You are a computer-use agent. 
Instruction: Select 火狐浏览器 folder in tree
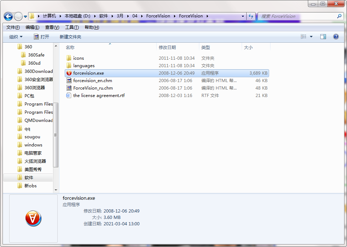(x=31, y=161)
